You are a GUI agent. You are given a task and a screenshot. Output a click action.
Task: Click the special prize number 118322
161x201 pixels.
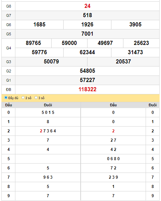[x=88, y=89]
